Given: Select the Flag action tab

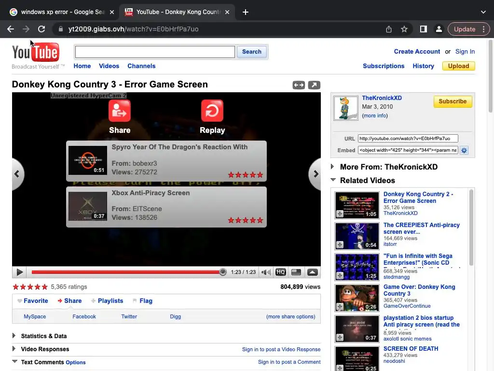Looking at the screenshot, I should click(143, 301).
